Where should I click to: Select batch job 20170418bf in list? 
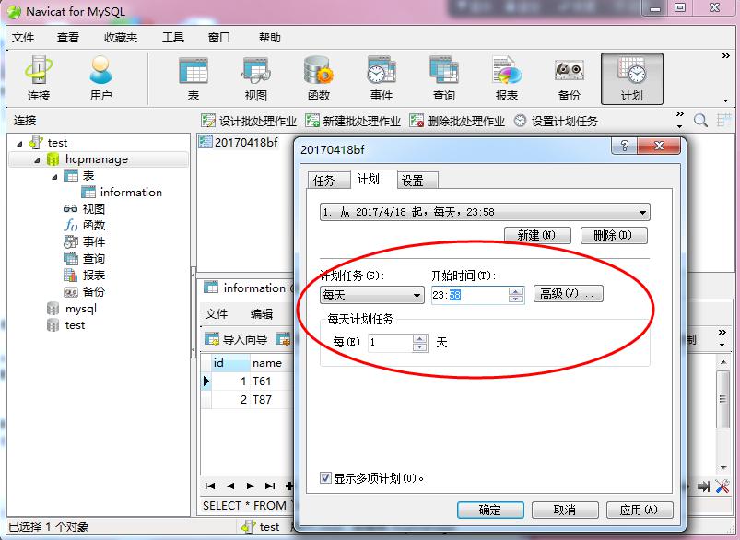[239, 142]
